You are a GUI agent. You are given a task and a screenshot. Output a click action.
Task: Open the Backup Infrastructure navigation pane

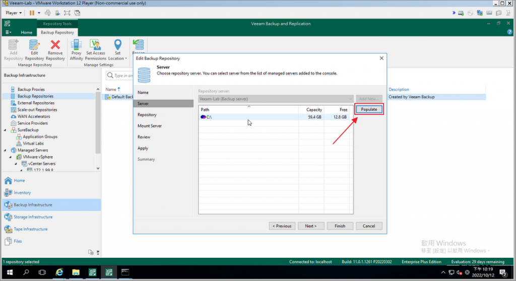52,205
